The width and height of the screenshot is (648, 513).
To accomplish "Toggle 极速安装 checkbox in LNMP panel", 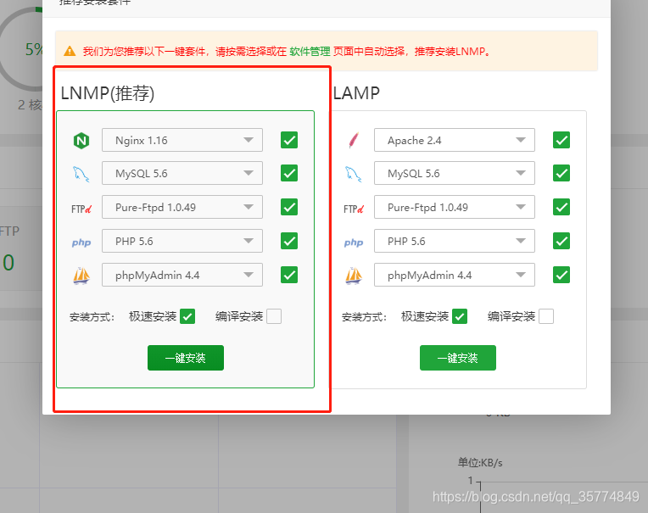I will click(187, 316).
